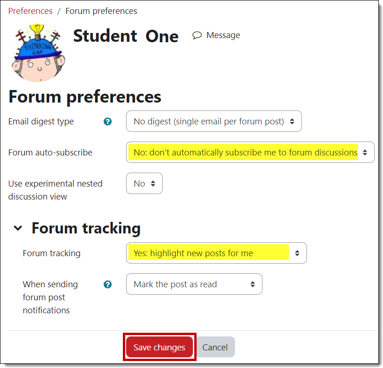The image size is (383, 368).
Task: Open the 'Mark the post as read' dropdown
Action: [x=194, y=284]
